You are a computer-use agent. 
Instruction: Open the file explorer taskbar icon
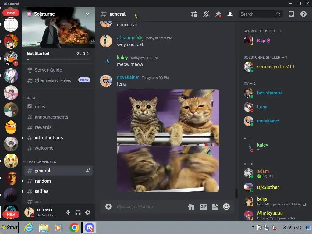[x=44, y=228]
